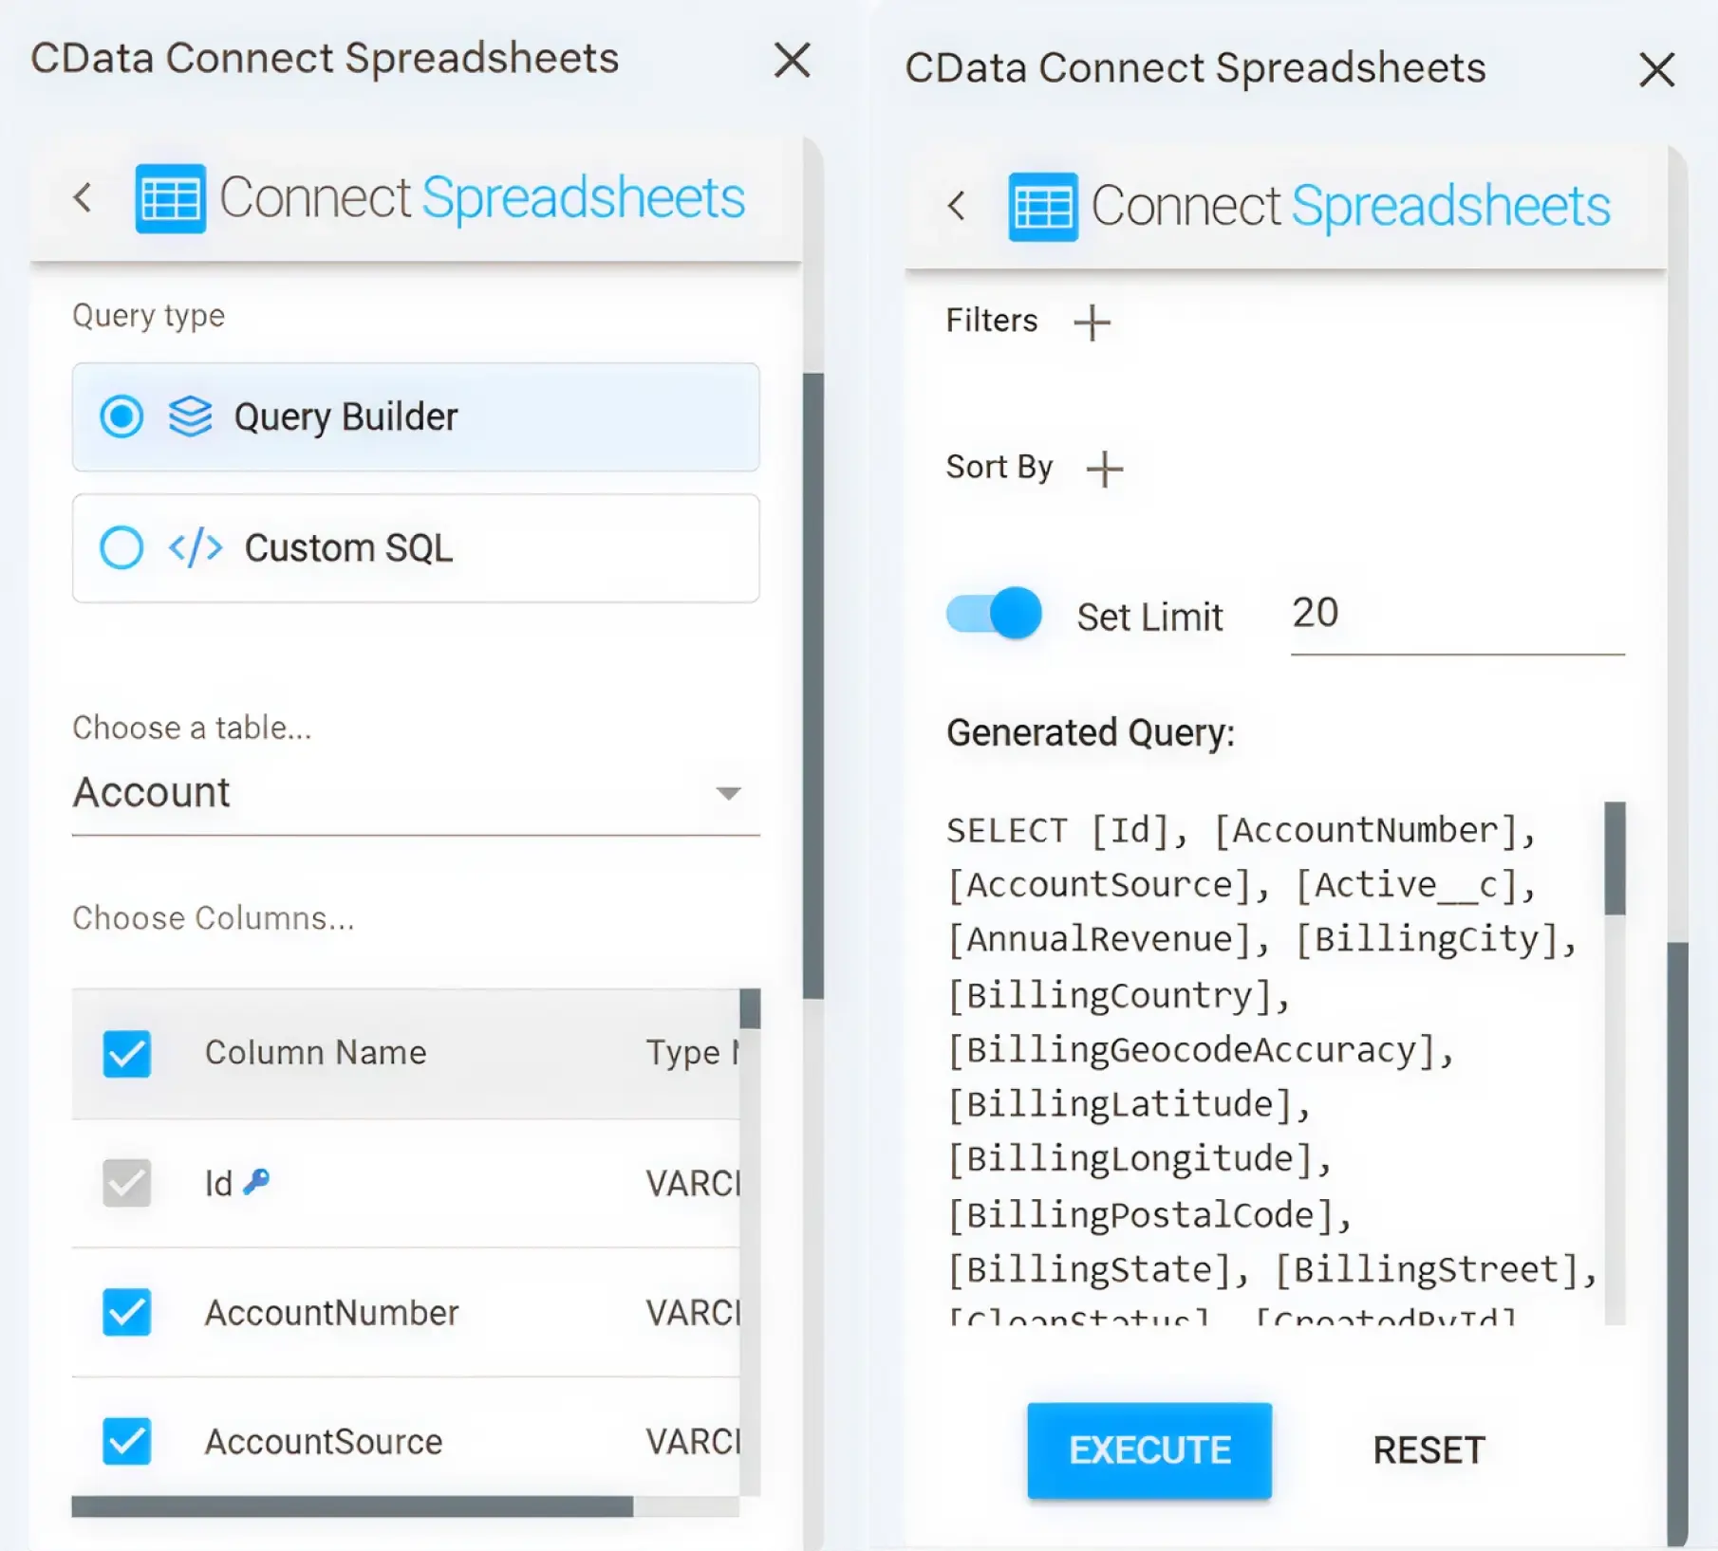Click the RESET button
Screen dimensions: 1718x1551
coord(1428,1449)
